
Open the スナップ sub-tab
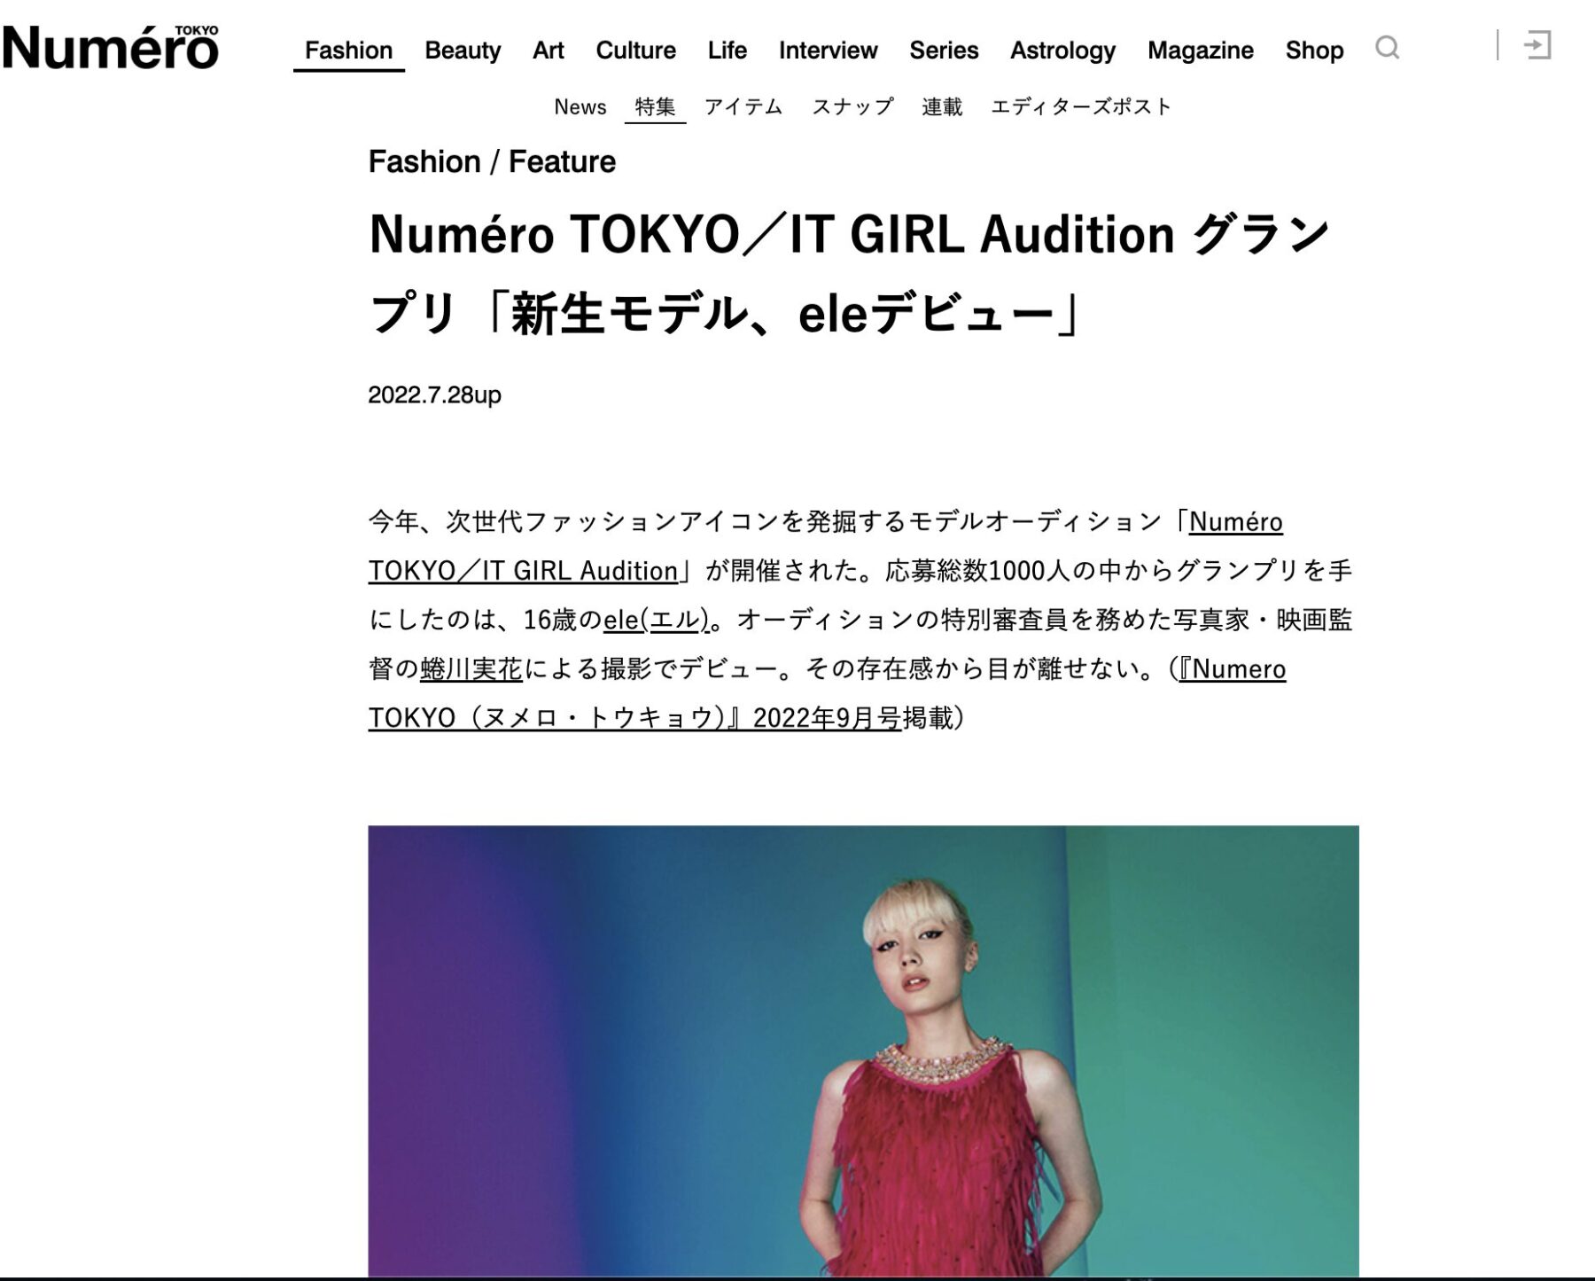(852, 107)
